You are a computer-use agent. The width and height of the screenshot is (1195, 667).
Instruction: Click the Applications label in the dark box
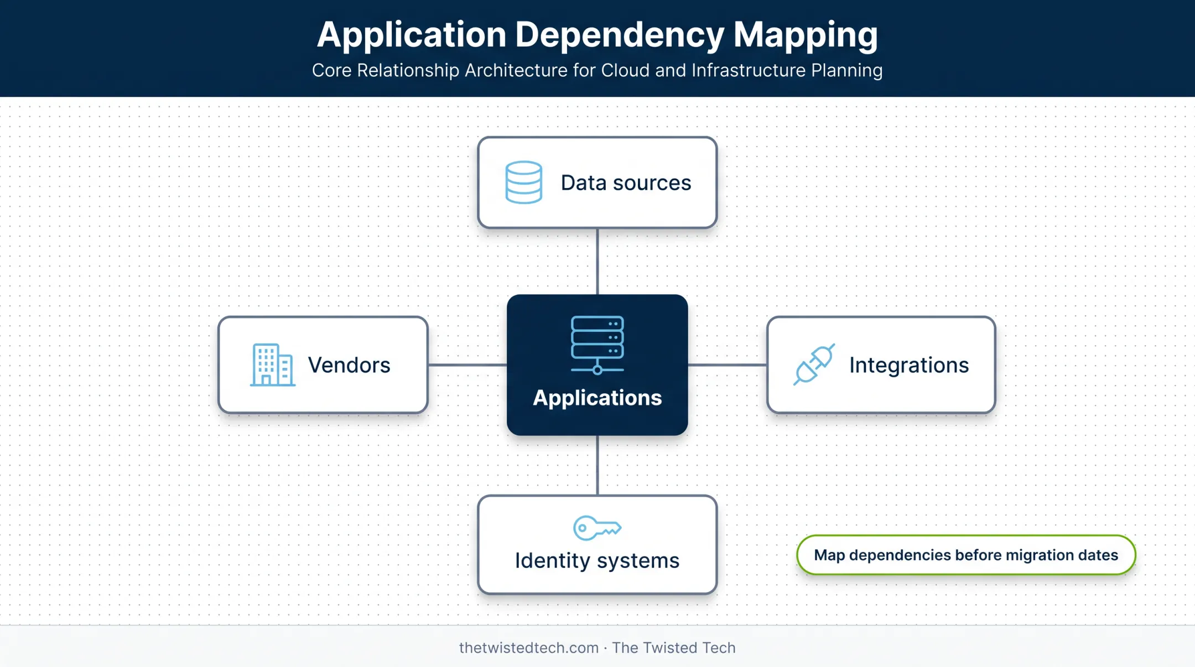point(597,398)
